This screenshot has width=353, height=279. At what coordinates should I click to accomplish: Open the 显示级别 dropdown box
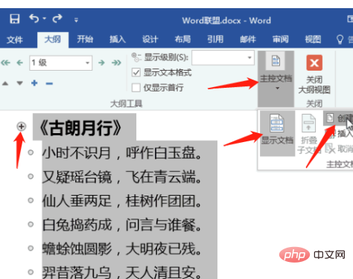(x=223, y=58)
